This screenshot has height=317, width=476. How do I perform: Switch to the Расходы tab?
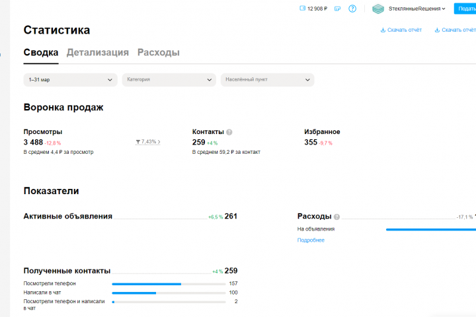tap(159, 52)
